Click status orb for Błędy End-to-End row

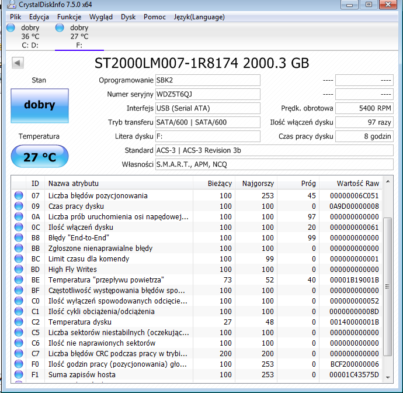19,238
